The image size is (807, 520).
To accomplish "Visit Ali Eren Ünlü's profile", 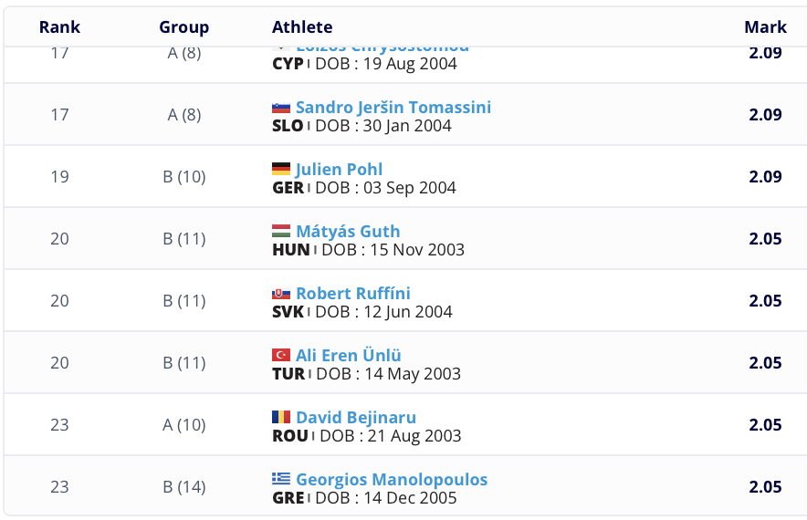I will coord(348,356).
